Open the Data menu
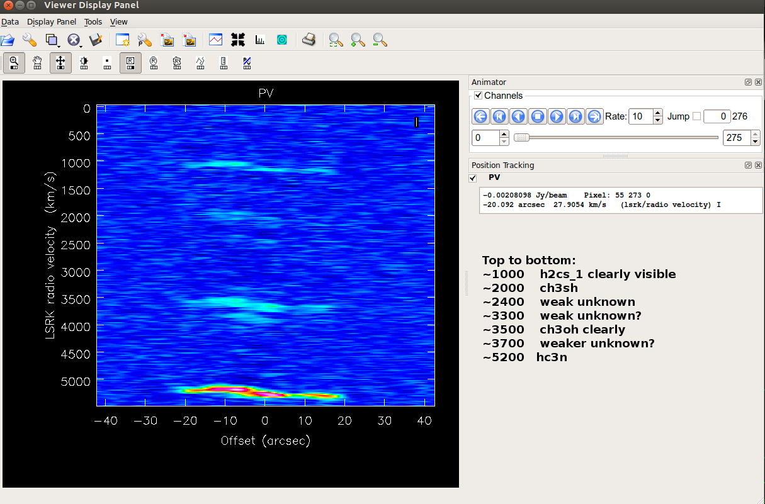The image size is (765, 504). [x=10, y=21]
